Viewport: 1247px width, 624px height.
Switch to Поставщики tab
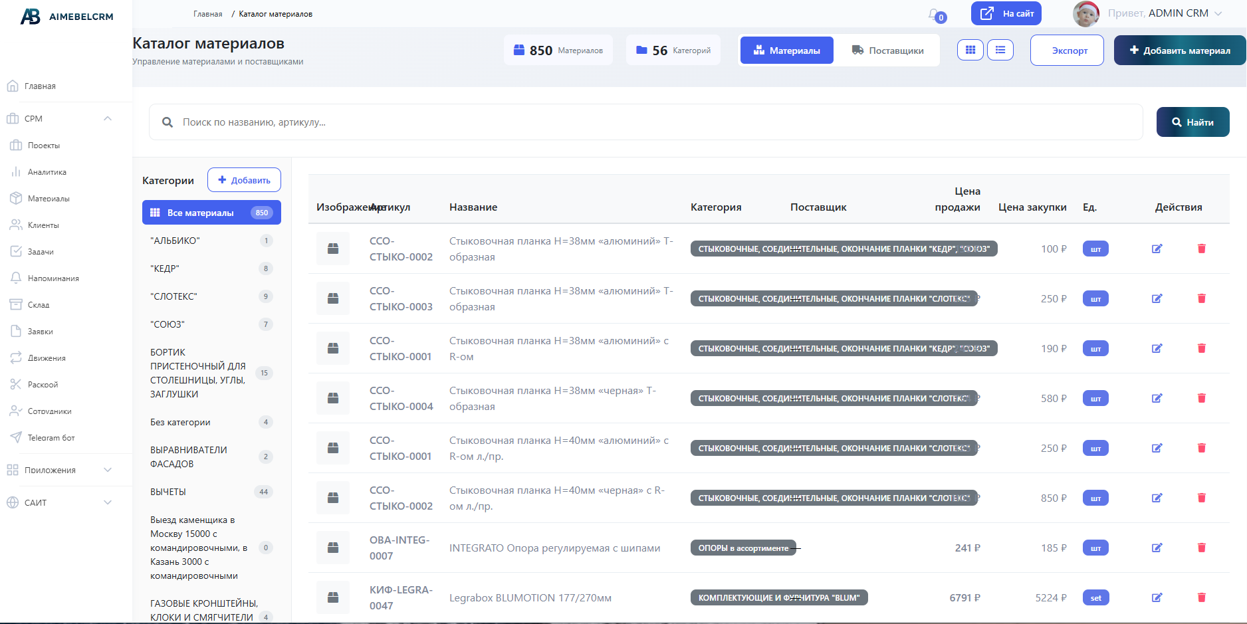tap(887, 51)
